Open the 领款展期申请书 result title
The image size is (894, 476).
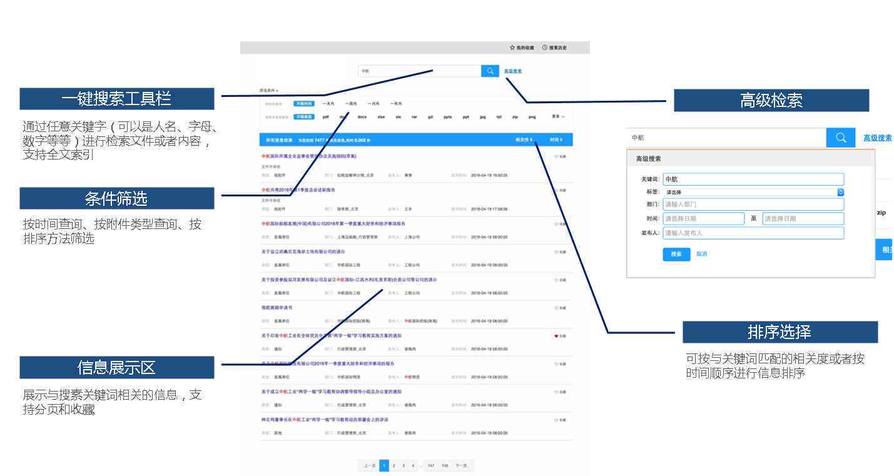pos(277,308)
